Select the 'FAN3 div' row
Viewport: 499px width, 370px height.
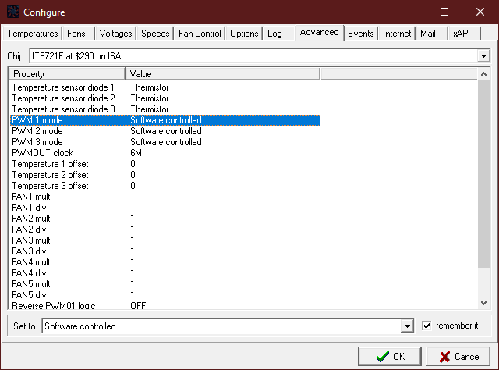[x=165, y=251]
